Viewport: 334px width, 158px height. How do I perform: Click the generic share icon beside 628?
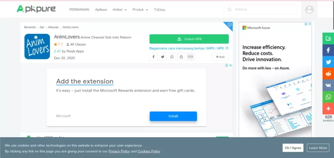[181, 57]
